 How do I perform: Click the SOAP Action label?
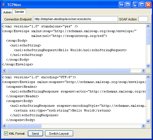128,19
